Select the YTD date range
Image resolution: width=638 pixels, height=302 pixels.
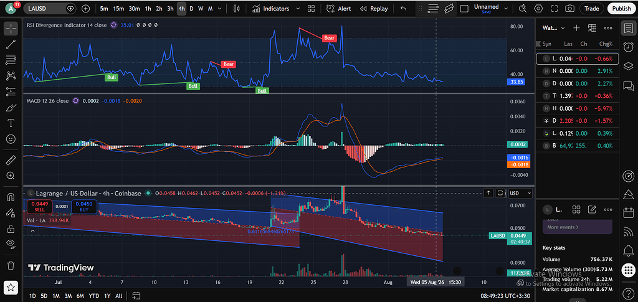pyautogui.click(x=94, y=296)
